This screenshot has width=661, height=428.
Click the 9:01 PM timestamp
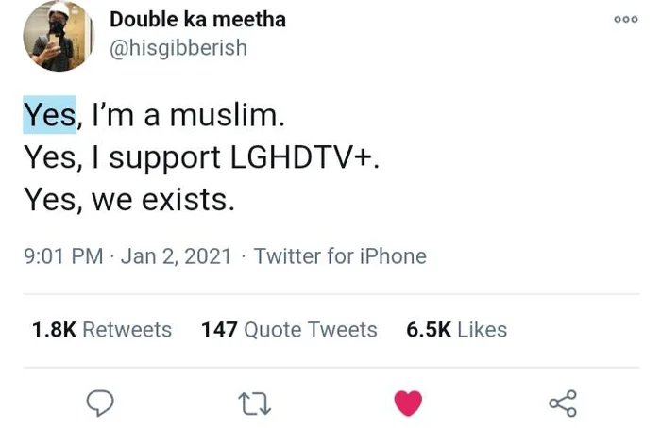point(63,256)
